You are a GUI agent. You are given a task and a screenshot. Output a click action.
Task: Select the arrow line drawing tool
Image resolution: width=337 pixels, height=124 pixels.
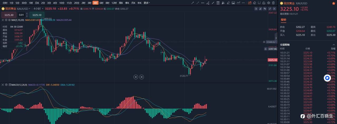coord(192,3)
